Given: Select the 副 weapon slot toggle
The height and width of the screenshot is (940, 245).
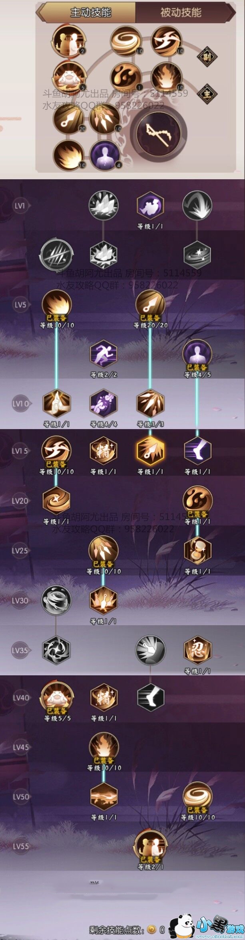Looking at the screenshot, I should [x=207, y=57].
